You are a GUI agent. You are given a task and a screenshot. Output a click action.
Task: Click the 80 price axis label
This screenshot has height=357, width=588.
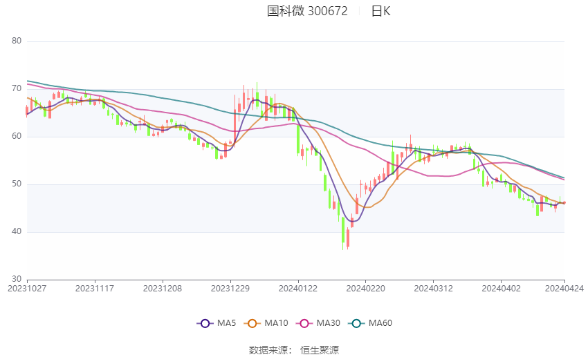(x=17, y=41)
